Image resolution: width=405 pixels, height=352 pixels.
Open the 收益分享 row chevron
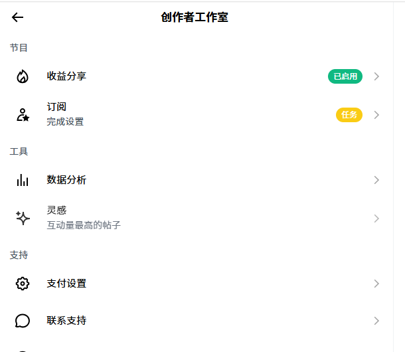click(x=376, y=76)
